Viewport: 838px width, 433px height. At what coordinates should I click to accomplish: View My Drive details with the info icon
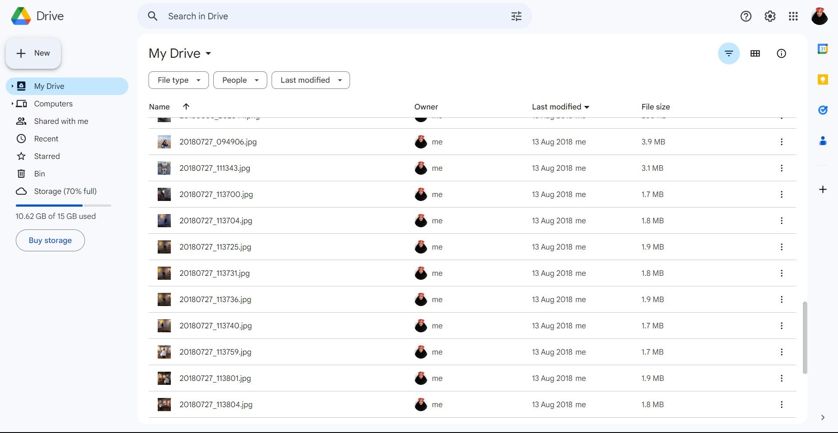[x=781, y=53]
